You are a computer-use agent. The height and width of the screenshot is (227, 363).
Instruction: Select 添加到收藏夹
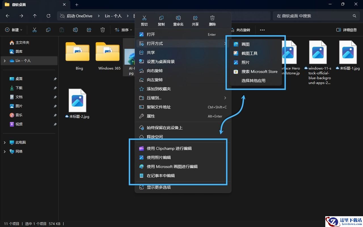tap(183, 89)
